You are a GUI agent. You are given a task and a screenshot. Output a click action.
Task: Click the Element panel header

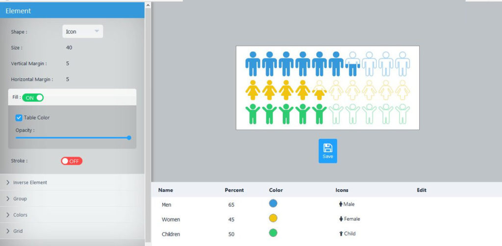(73, 11)
